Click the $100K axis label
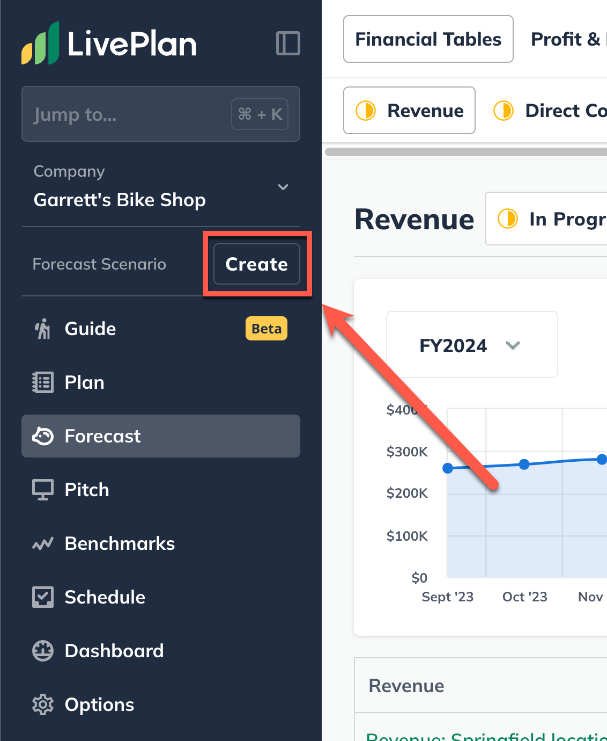The width and height of the screenshot is (607, 741). click(407, 536)
